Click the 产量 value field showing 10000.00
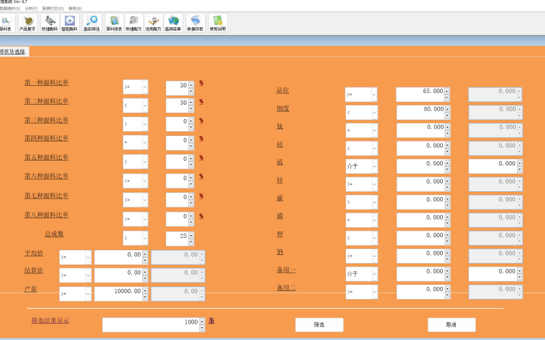545x340 pixels. [x=118, y=294]
